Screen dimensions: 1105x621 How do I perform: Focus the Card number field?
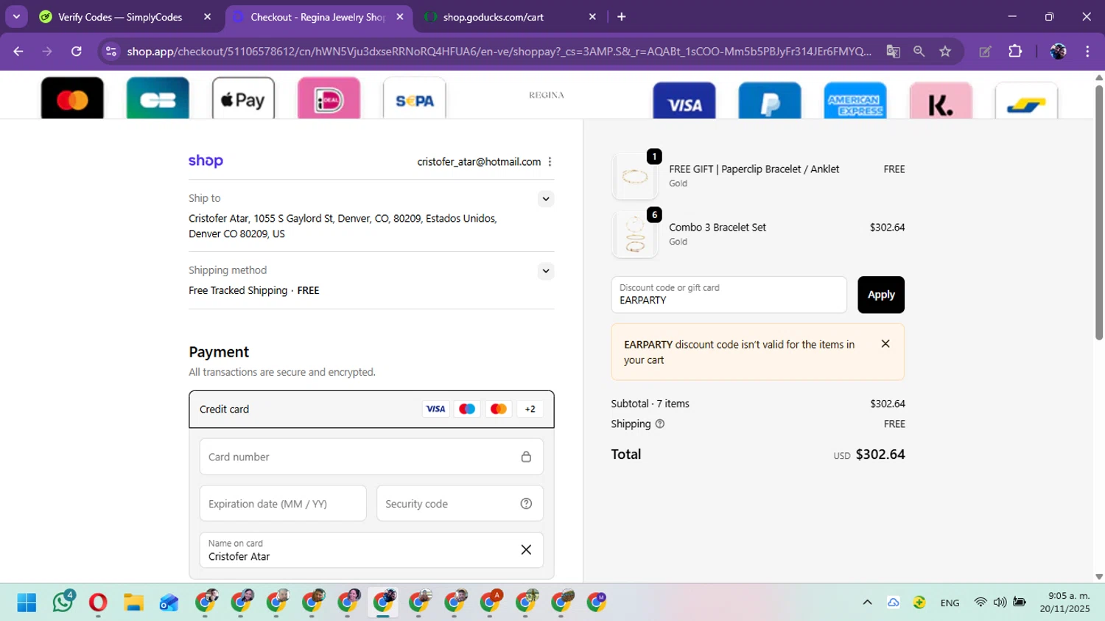click(x=371, y=457)
